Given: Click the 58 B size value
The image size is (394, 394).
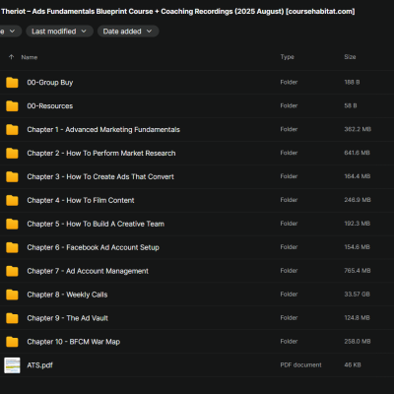Looking at the screenshot, I should point(351,105).
